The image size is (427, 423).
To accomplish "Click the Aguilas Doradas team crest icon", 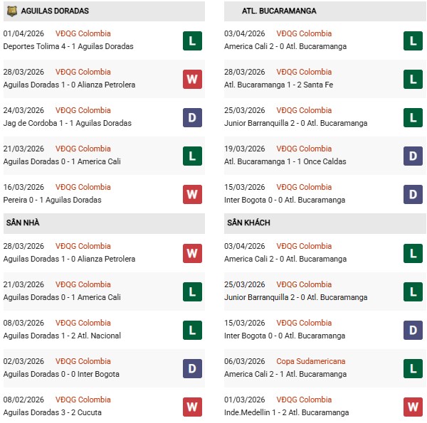I will (11, 11).
